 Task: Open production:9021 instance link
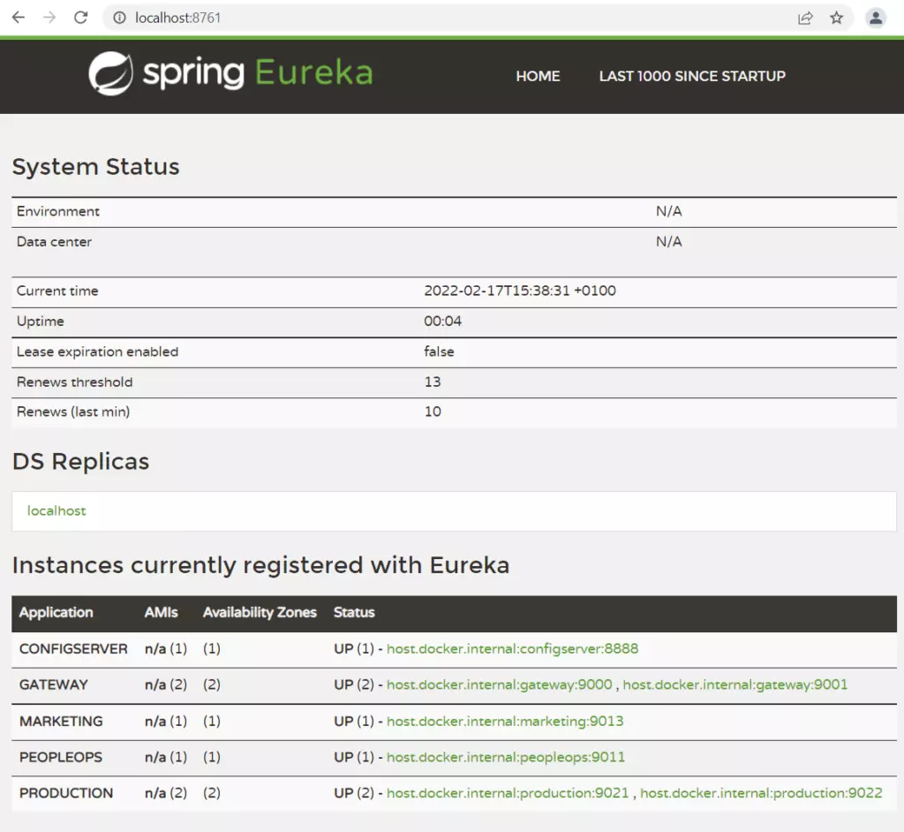tap(508, 793)
